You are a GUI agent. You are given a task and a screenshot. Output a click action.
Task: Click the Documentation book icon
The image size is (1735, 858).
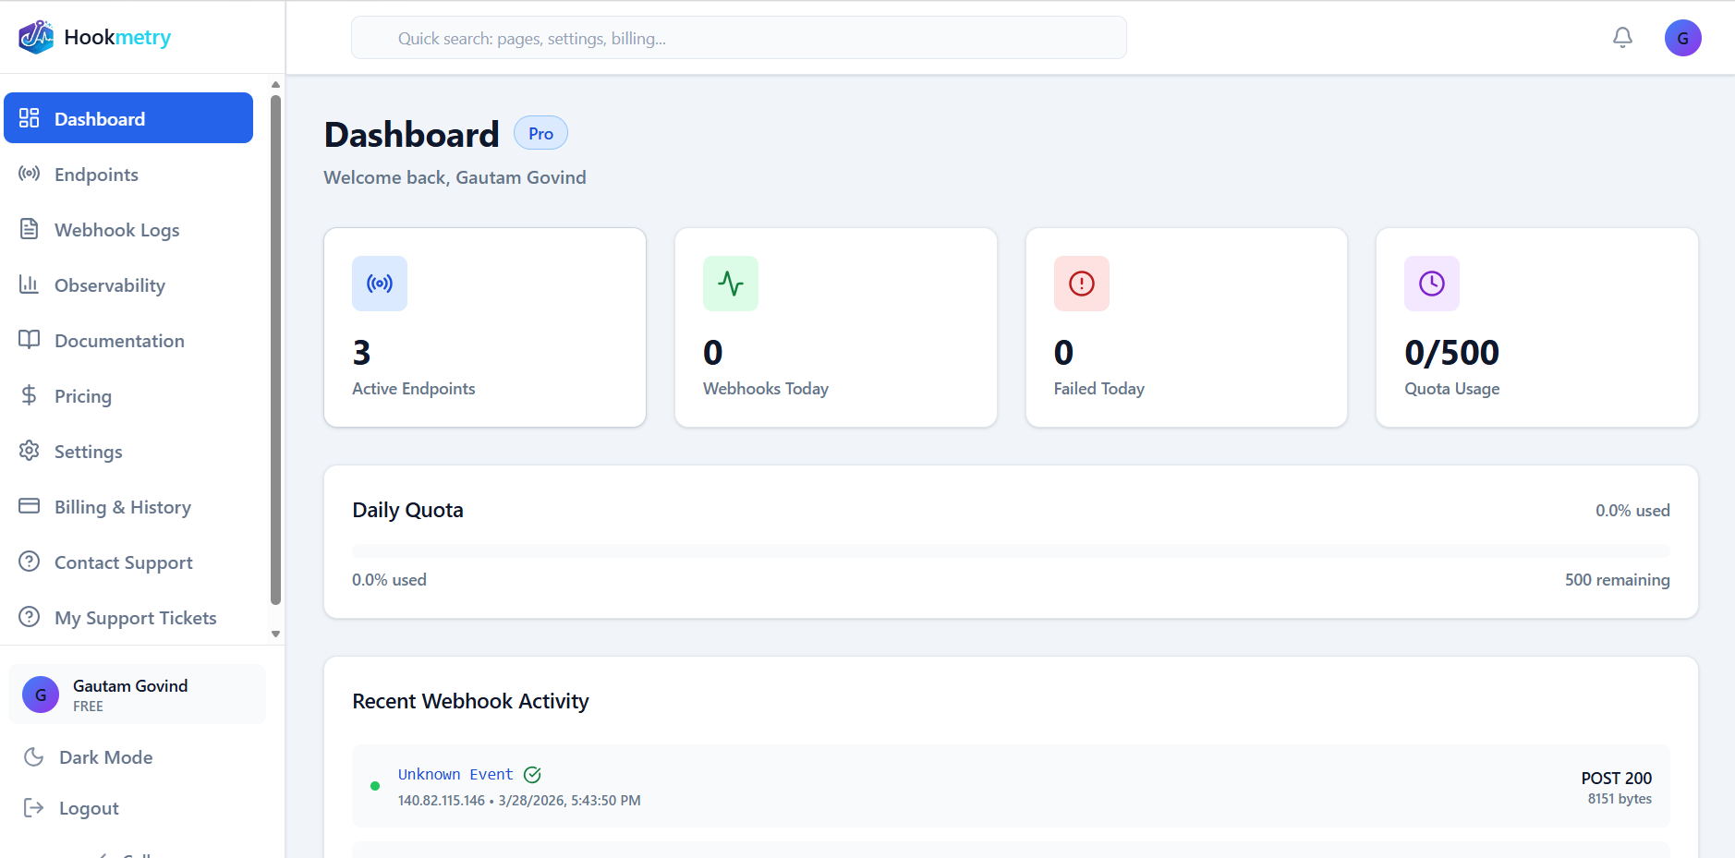coord(30,340)
